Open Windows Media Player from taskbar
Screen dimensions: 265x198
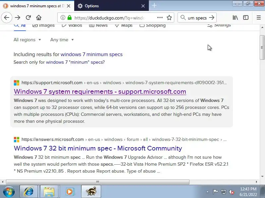(70, 191)
